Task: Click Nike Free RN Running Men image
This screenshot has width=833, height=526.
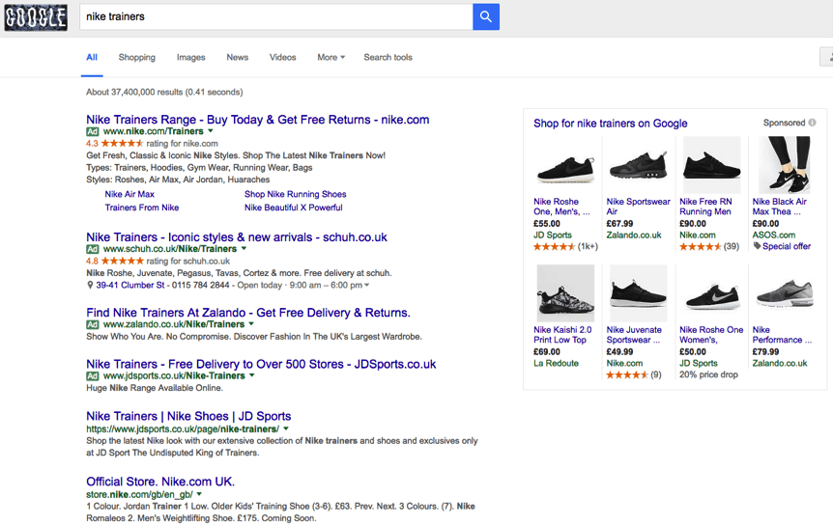Action: coord(711,165)
